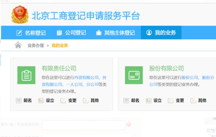Click the 北京工商登记申请服务平台 title
This screenshot has width=216, height=137.
(86, 16)
